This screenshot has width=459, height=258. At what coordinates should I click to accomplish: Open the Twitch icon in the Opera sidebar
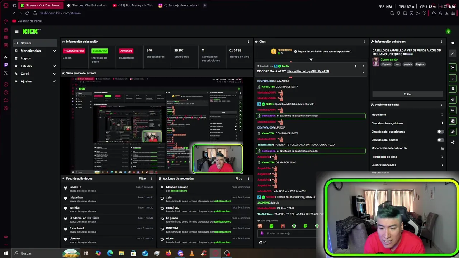(x=6, y=65)
